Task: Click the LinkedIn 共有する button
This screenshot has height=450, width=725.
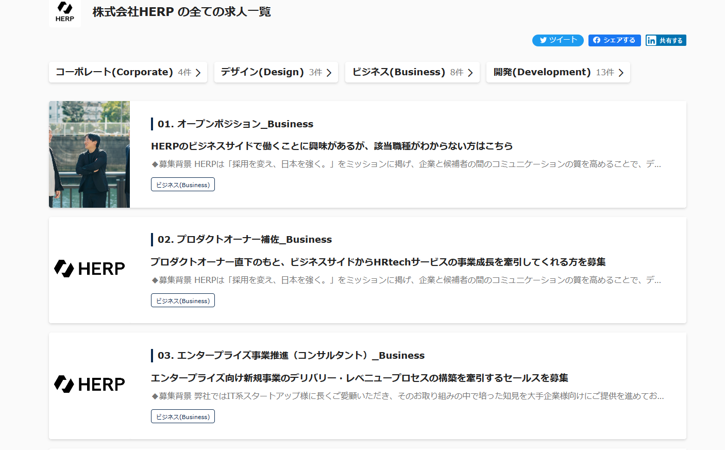Action: [666, 40]
